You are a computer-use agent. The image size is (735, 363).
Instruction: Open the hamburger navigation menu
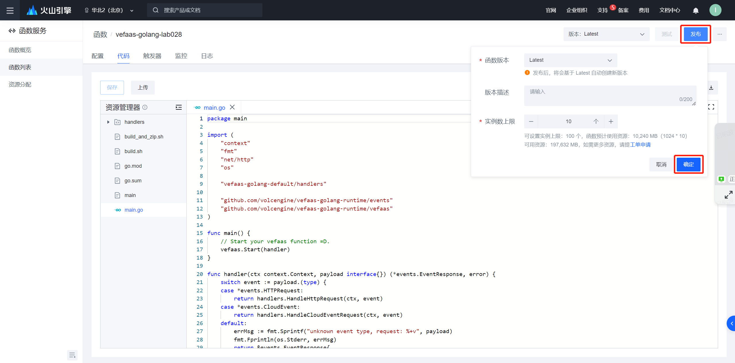pyautogui.click(x=10, y=10)
